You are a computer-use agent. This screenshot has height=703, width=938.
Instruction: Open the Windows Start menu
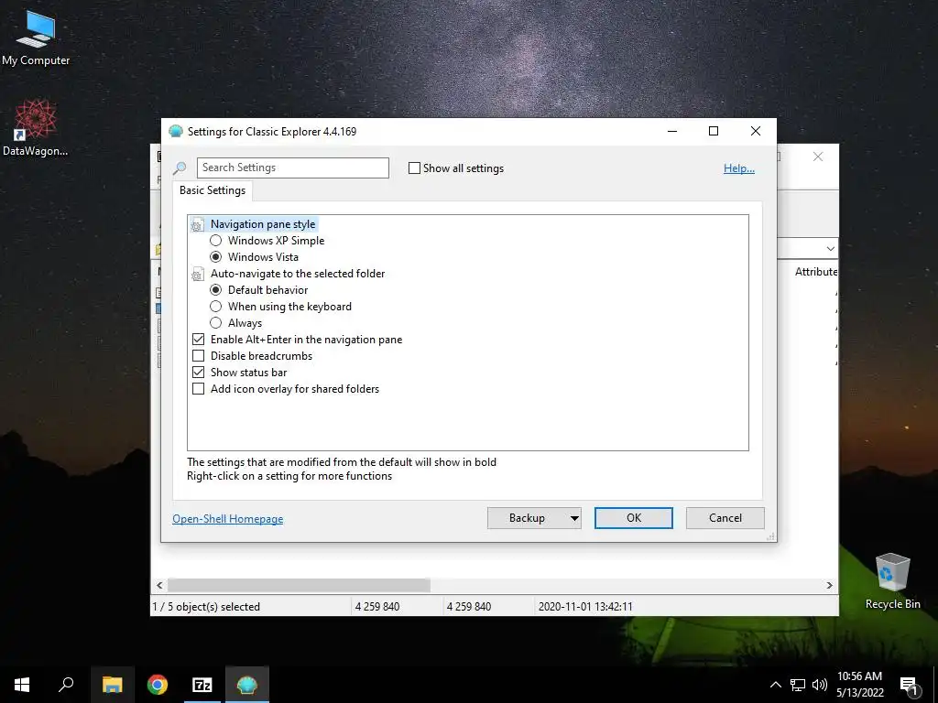click(x=22, y=685)
